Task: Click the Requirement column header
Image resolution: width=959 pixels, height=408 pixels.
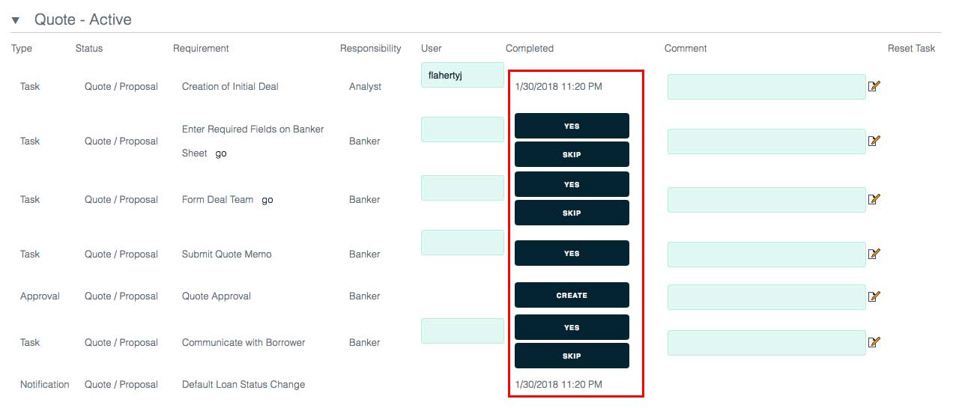Action: [201, 48]
